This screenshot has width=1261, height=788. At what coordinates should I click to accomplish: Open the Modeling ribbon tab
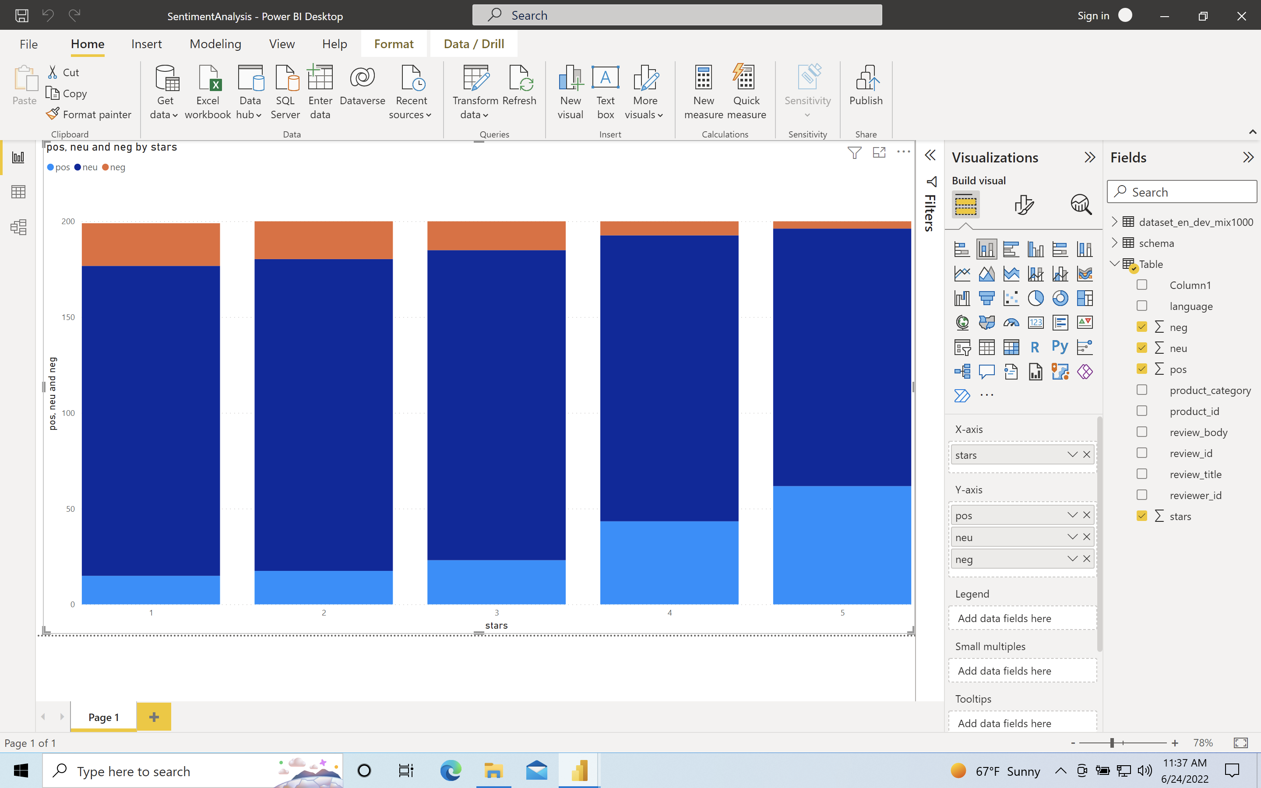pos(215,44)
